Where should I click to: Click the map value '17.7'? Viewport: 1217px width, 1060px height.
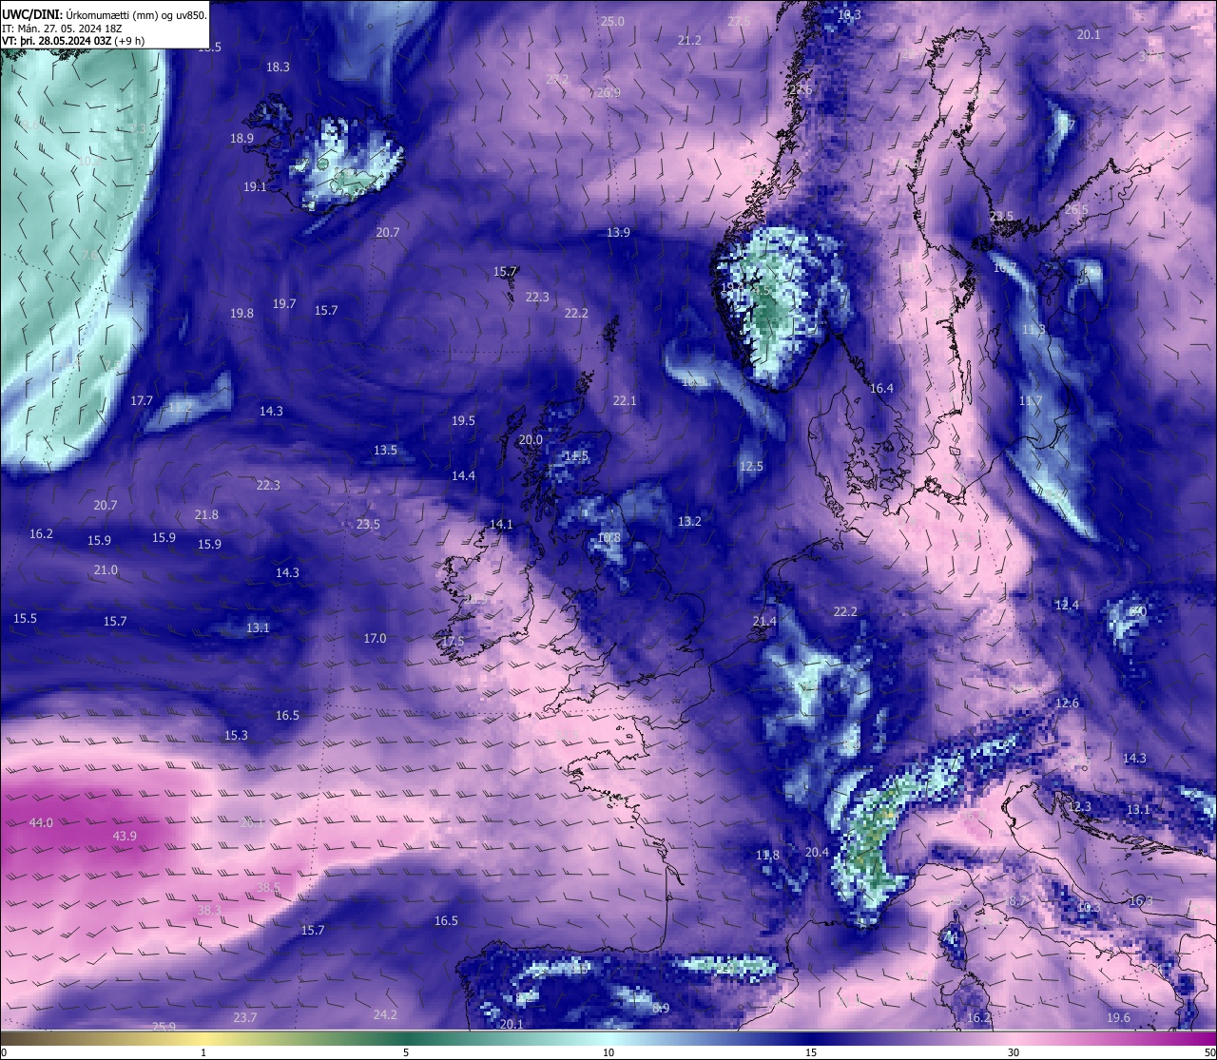(x=142, y=400)
